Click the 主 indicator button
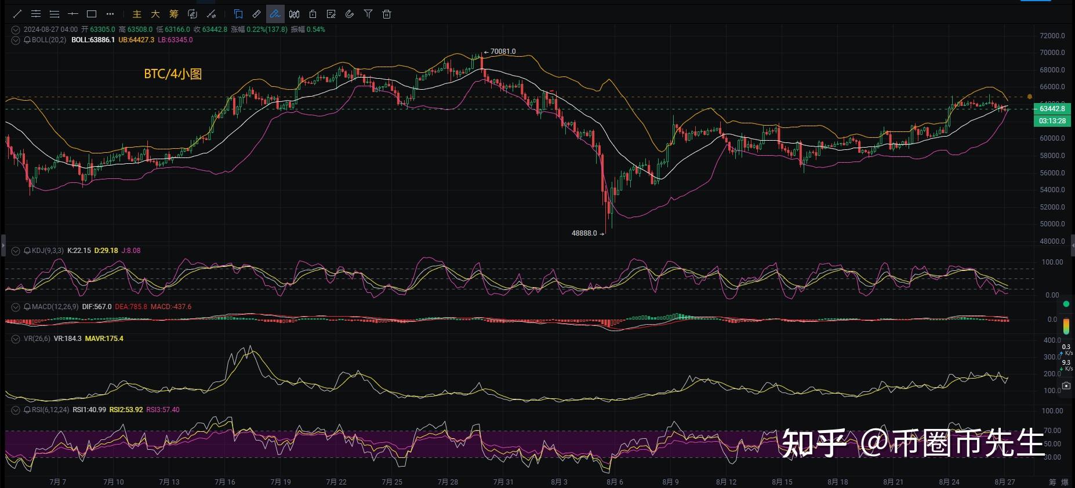Screen dimensions: 1075x488 click(137, 14)
